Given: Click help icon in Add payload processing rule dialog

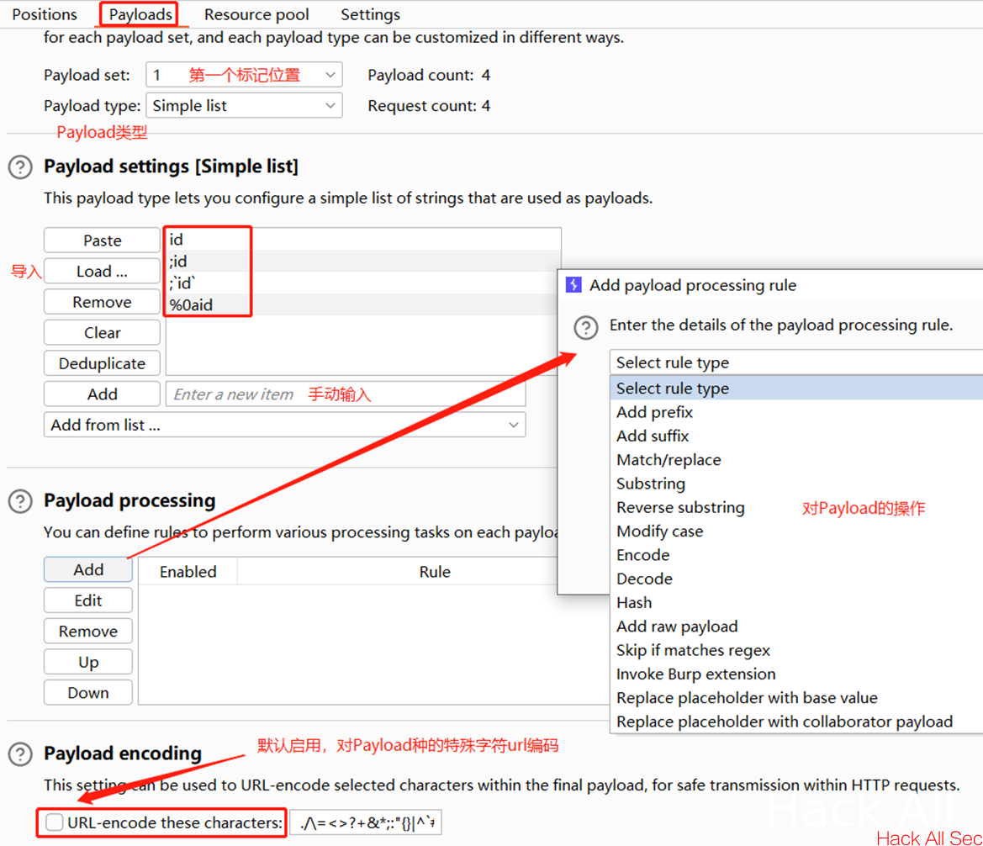Looking at the screenshot, I should point(586,327).
